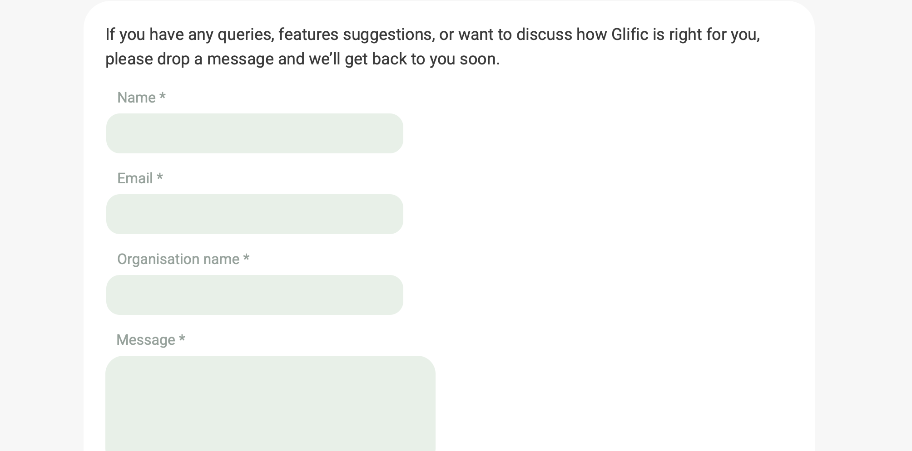Focus the Email text box
Image resolution: width=912 pixels, height=451 pixels.
pos(254,214)
